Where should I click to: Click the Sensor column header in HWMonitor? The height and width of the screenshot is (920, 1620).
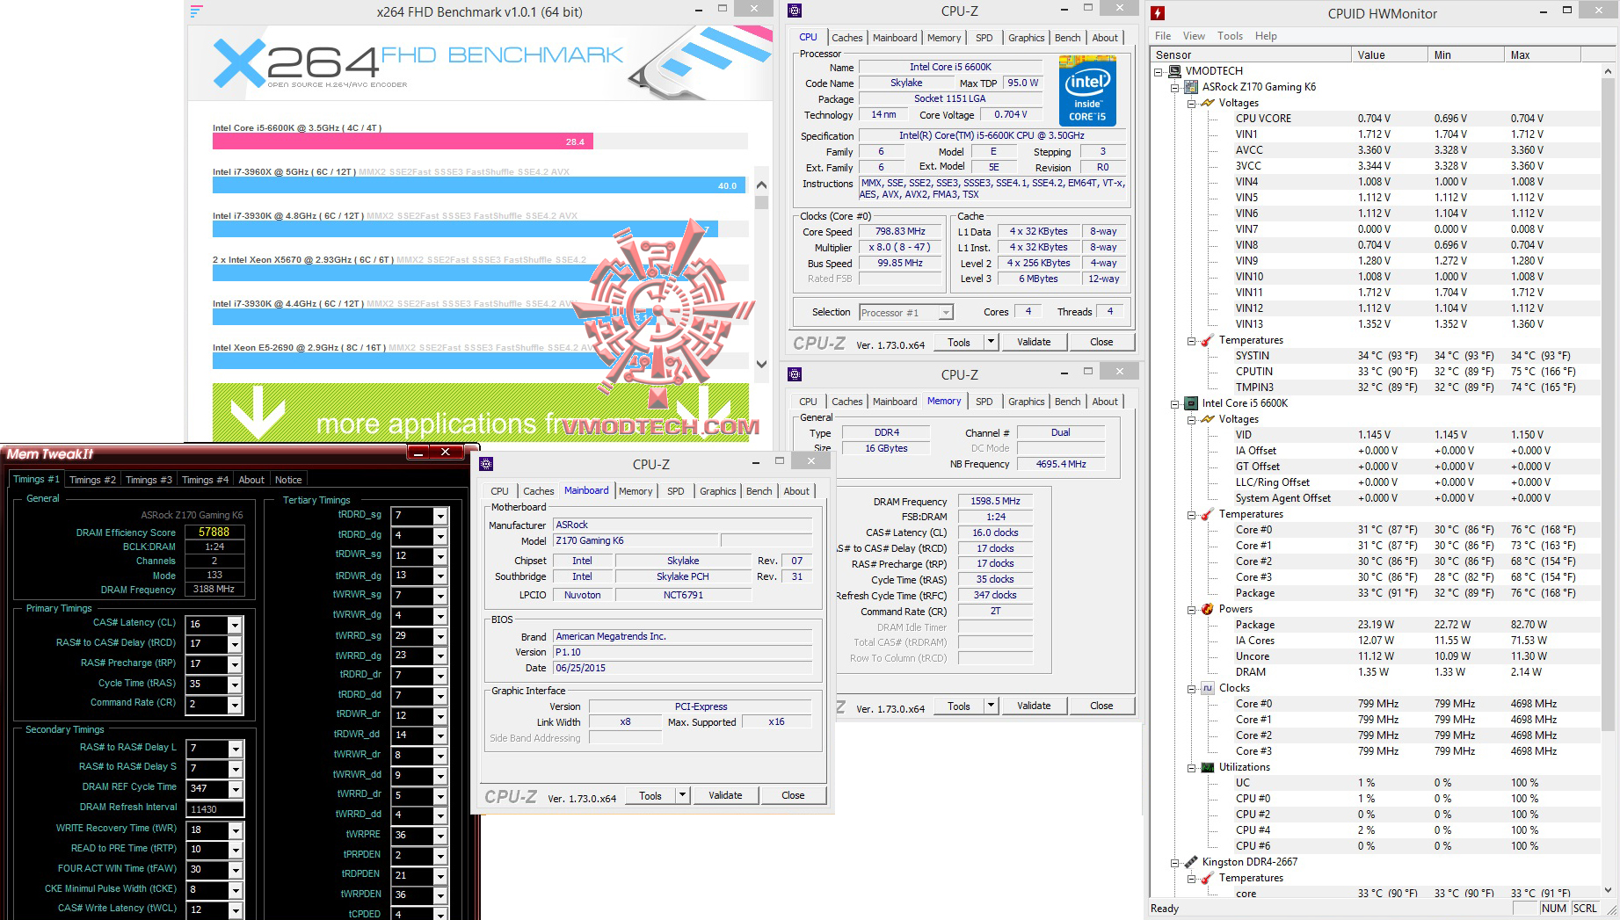coord(1250,54)
